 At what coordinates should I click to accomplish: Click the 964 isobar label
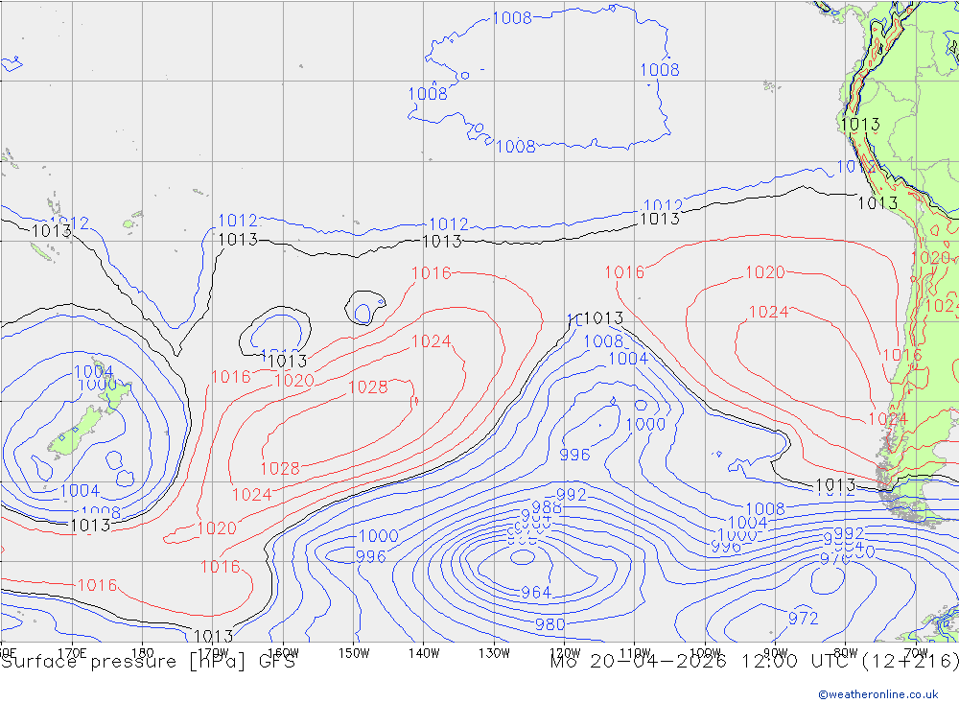coord(536,593)
